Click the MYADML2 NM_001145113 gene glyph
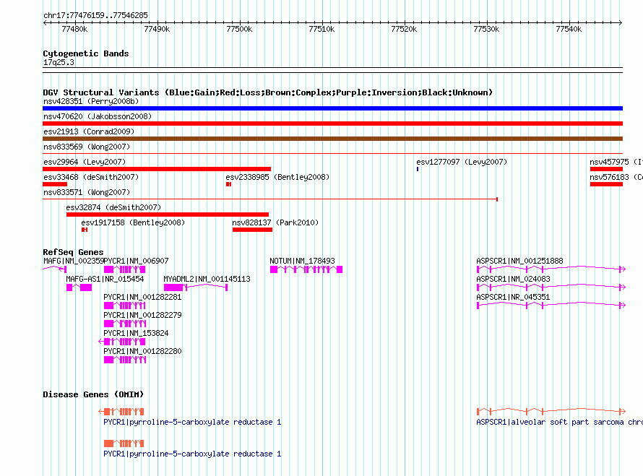 coord(196,287)
